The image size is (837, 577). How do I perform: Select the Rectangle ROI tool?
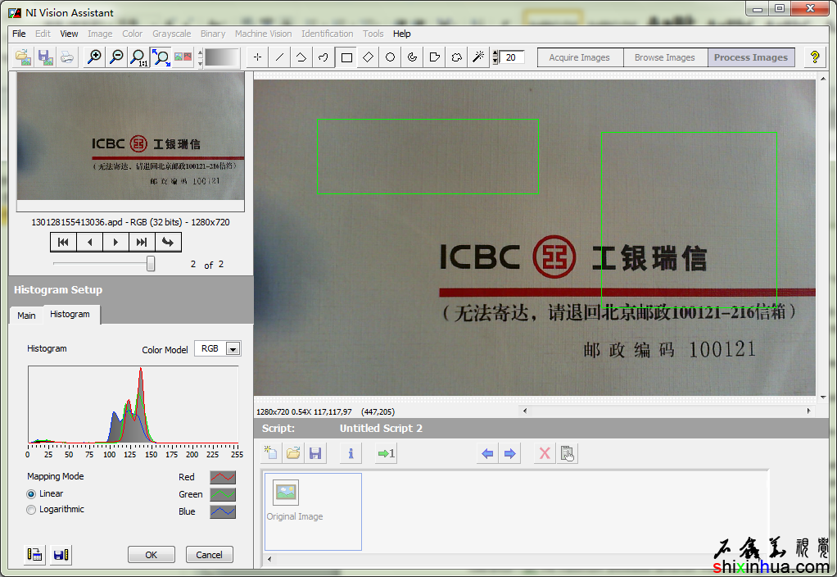coord(346,57)
